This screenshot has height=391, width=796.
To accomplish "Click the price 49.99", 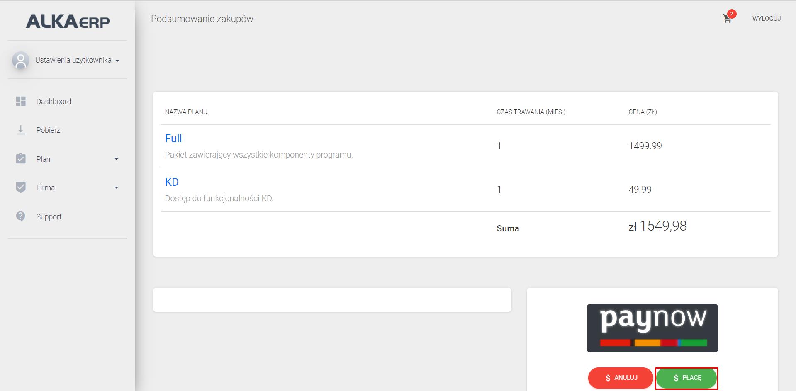I will click(640, 189).
